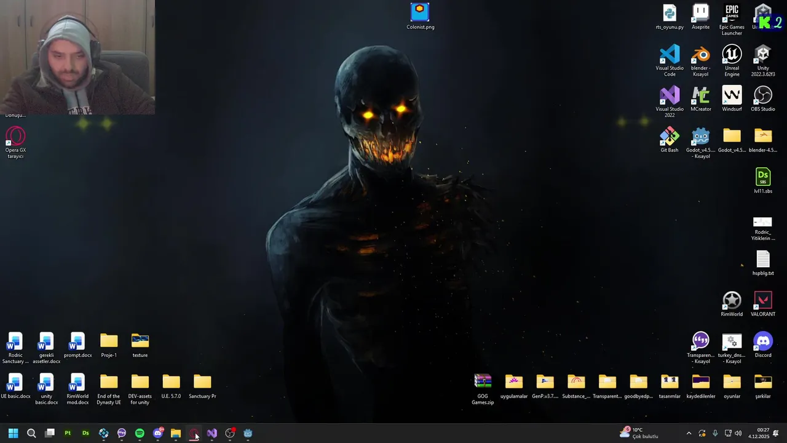Open the şarkılar folder
787x443 pixels.
[x=763, y=386]
